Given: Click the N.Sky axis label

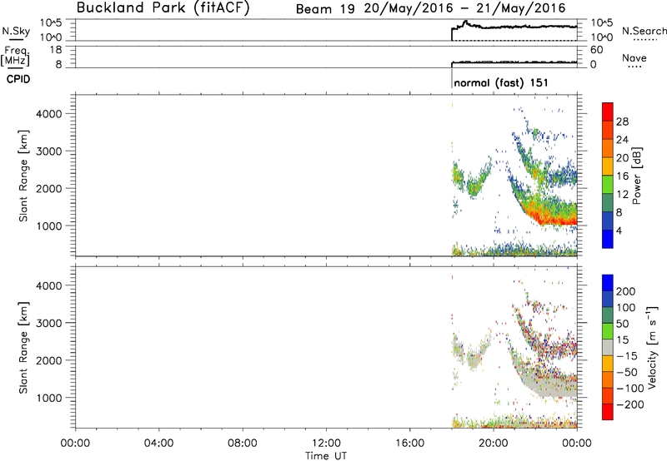Looking at the screenshot, I should 16,31.
